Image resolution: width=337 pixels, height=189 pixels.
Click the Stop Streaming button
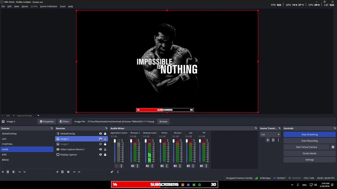309,134
